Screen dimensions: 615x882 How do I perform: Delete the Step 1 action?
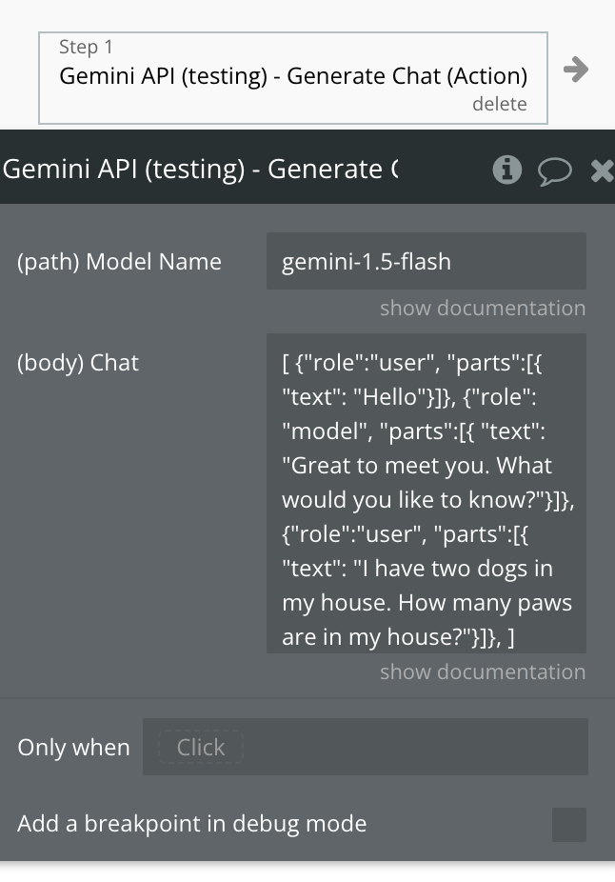(499, 104)
